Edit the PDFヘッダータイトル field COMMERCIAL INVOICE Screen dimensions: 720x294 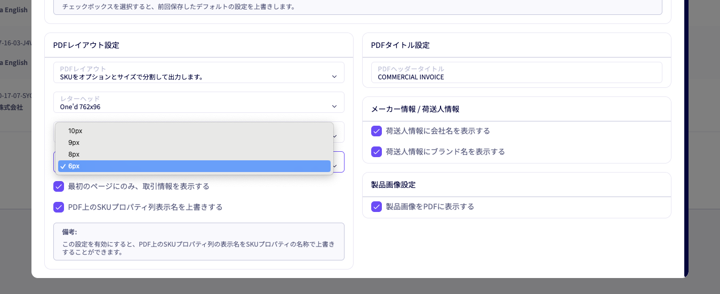coord(516,72)
